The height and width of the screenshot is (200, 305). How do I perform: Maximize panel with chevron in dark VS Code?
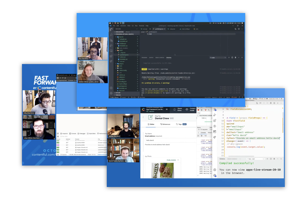click(x=239, y=57)
